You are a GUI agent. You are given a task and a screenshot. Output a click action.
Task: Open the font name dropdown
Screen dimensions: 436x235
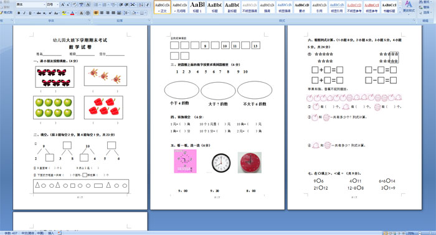[x=44, y=5]
